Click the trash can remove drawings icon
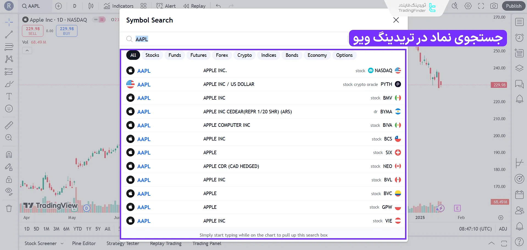This screenshot has width=527, height=250. tap(9, 209)
